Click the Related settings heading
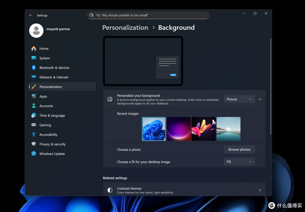 coord(115,178)
